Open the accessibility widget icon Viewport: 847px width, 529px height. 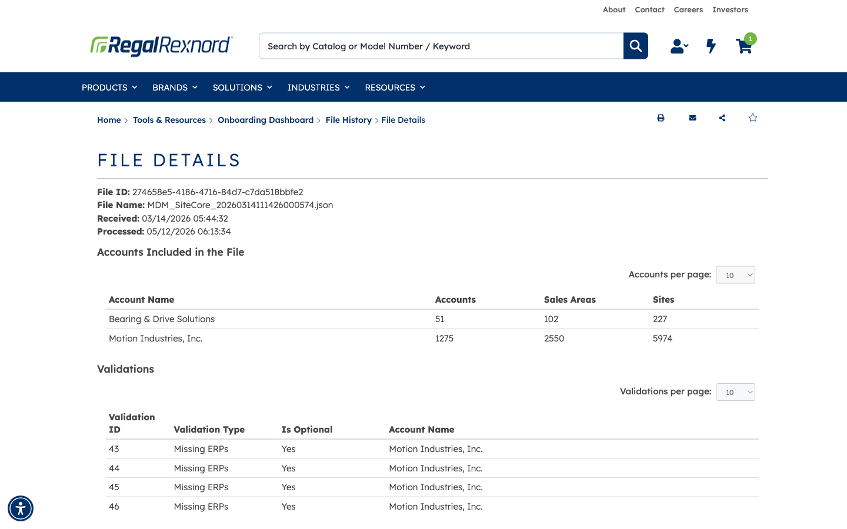(21, 508)
